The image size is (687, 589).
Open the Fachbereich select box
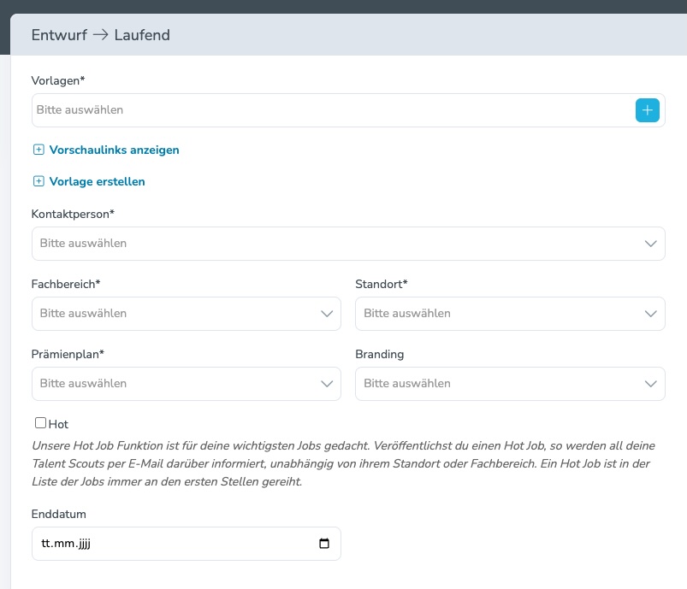pyautogui.click(x=171, y=314)
